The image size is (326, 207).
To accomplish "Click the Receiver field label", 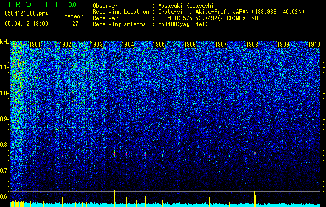I will [x=105, y=18].
